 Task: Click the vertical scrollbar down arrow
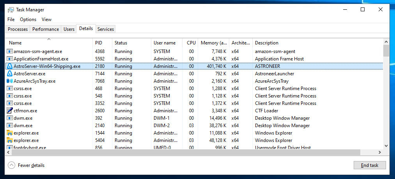coord(386,146)
